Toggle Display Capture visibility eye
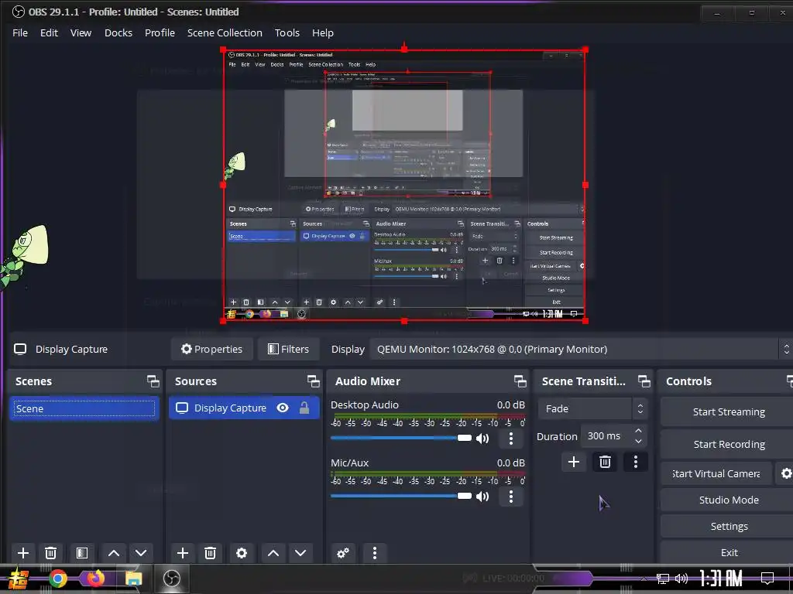Viewport: 793px width, 594px height. point(283,408)
